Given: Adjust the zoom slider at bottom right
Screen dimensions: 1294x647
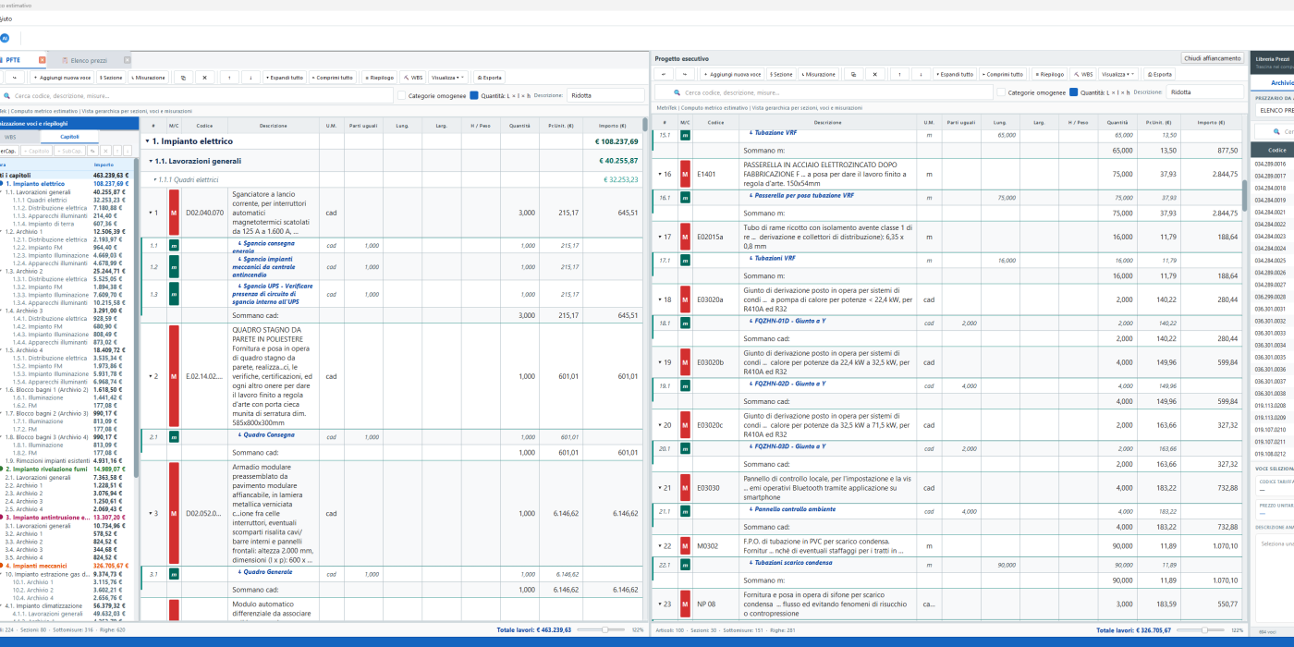Looking at the screenshot, I should 1204,629.
